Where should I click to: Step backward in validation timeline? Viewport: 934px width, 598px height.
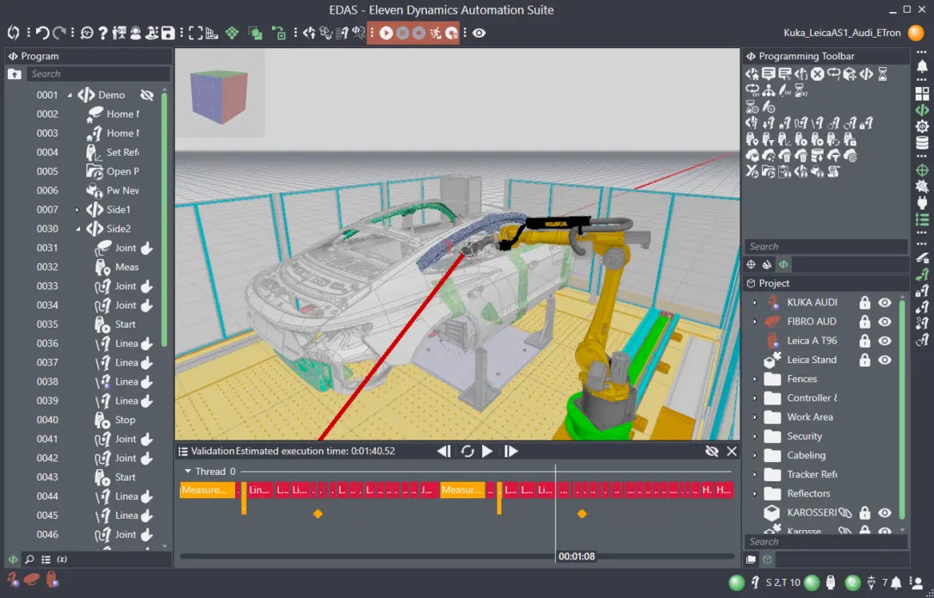(x=444, y=451)
